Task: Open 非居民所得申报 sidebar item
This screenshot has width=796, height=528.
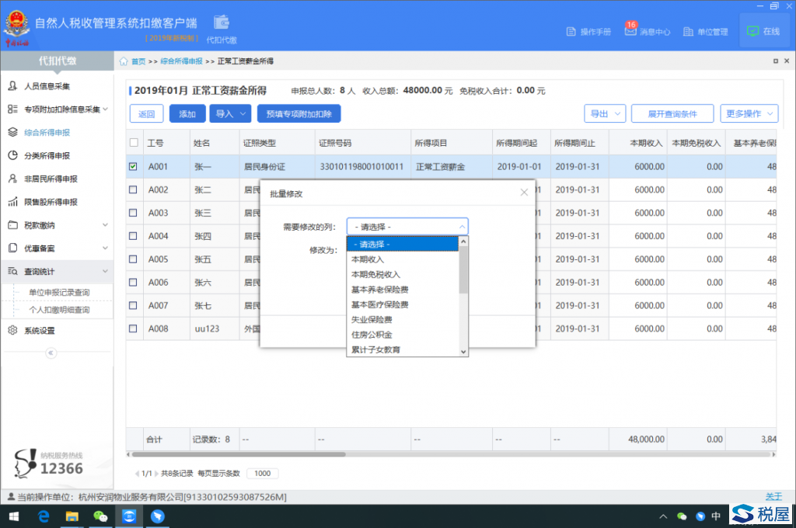Action: [x=51, y=179]
